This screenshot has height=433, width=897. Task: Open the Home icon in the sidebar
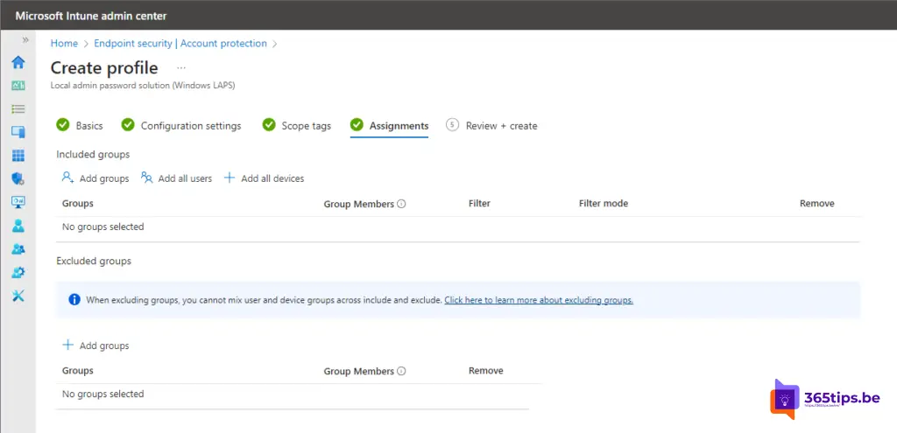pos(18,62)
